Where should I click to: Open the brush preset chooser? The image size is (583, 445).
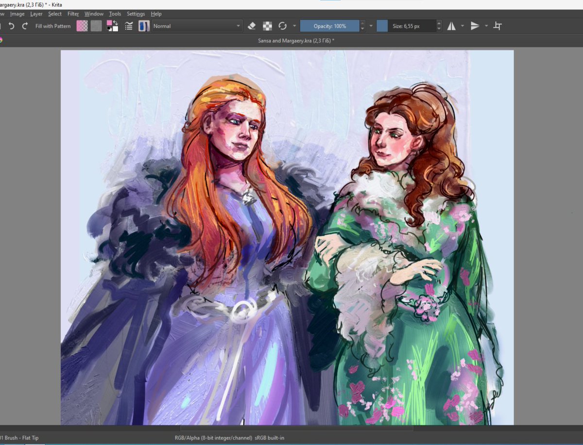144,26
